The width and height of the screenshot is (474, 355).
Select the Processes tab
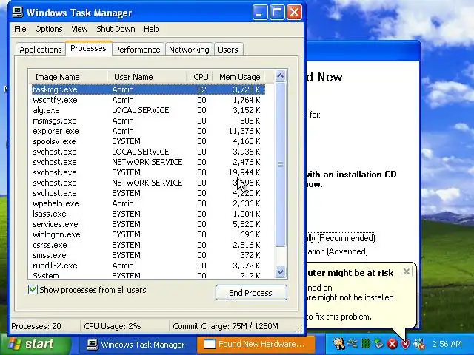[88, 48]
